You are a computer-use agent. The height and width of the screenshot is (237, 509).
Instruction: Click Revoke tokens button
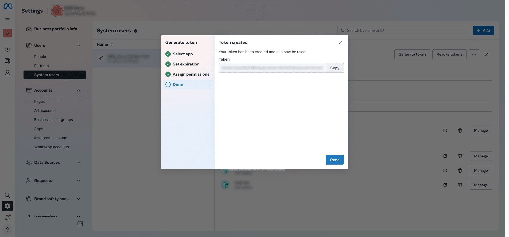click(449, 54)
